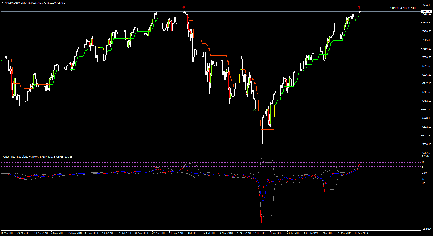Click the 6951.60 price scale value

pyautogui.click(x=427, y=66)
